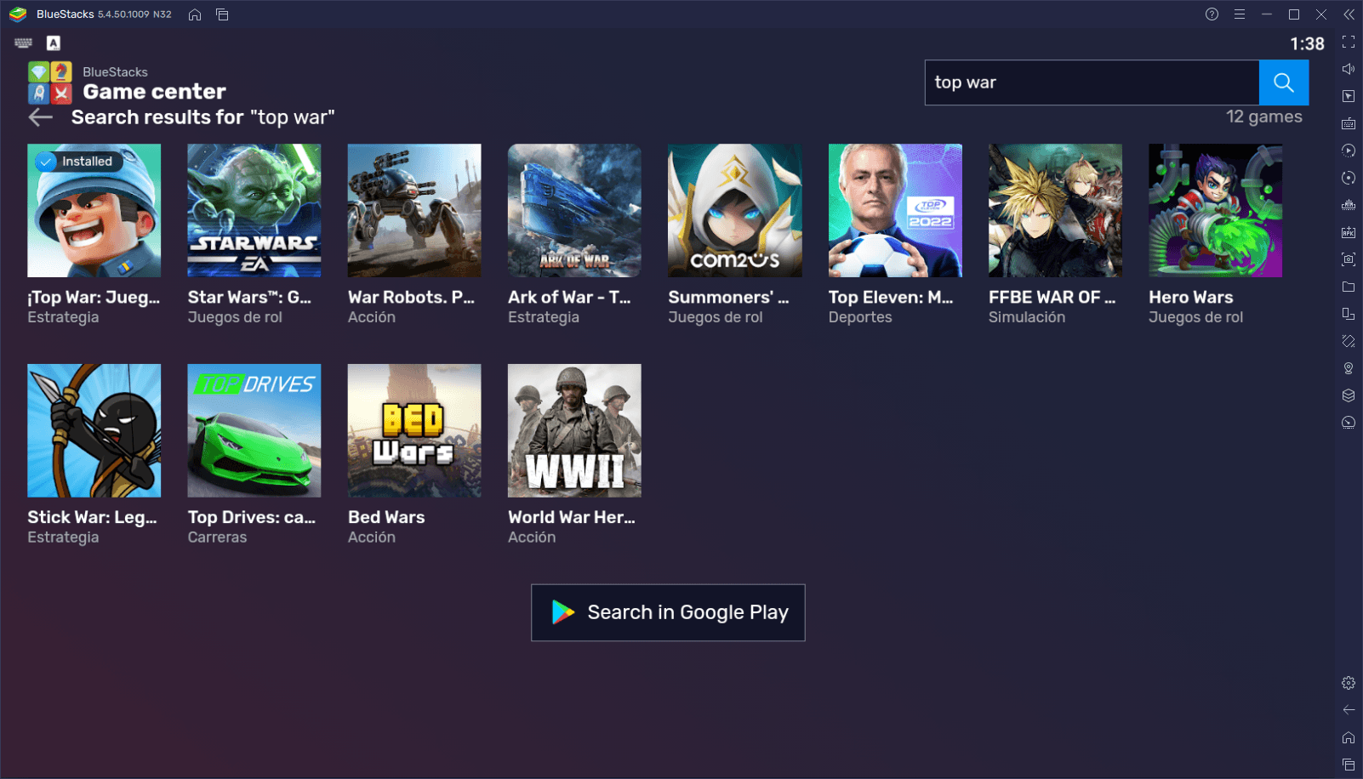Viewport: 1363px width, 779px height.
Task: Click the layers stack icon in sidebar
Action: point(1349,395)
